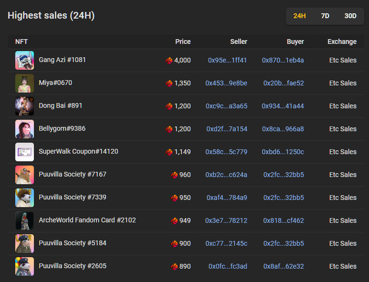Open seller address 0xaf4...784a9

[x=227, y=198]
